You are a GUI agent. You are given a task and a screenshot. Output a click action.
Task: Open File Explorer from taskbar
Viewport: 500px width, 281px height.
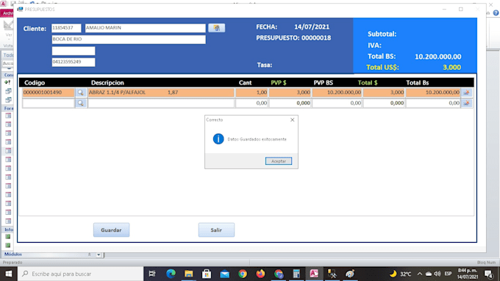click(x=188, y=274)
